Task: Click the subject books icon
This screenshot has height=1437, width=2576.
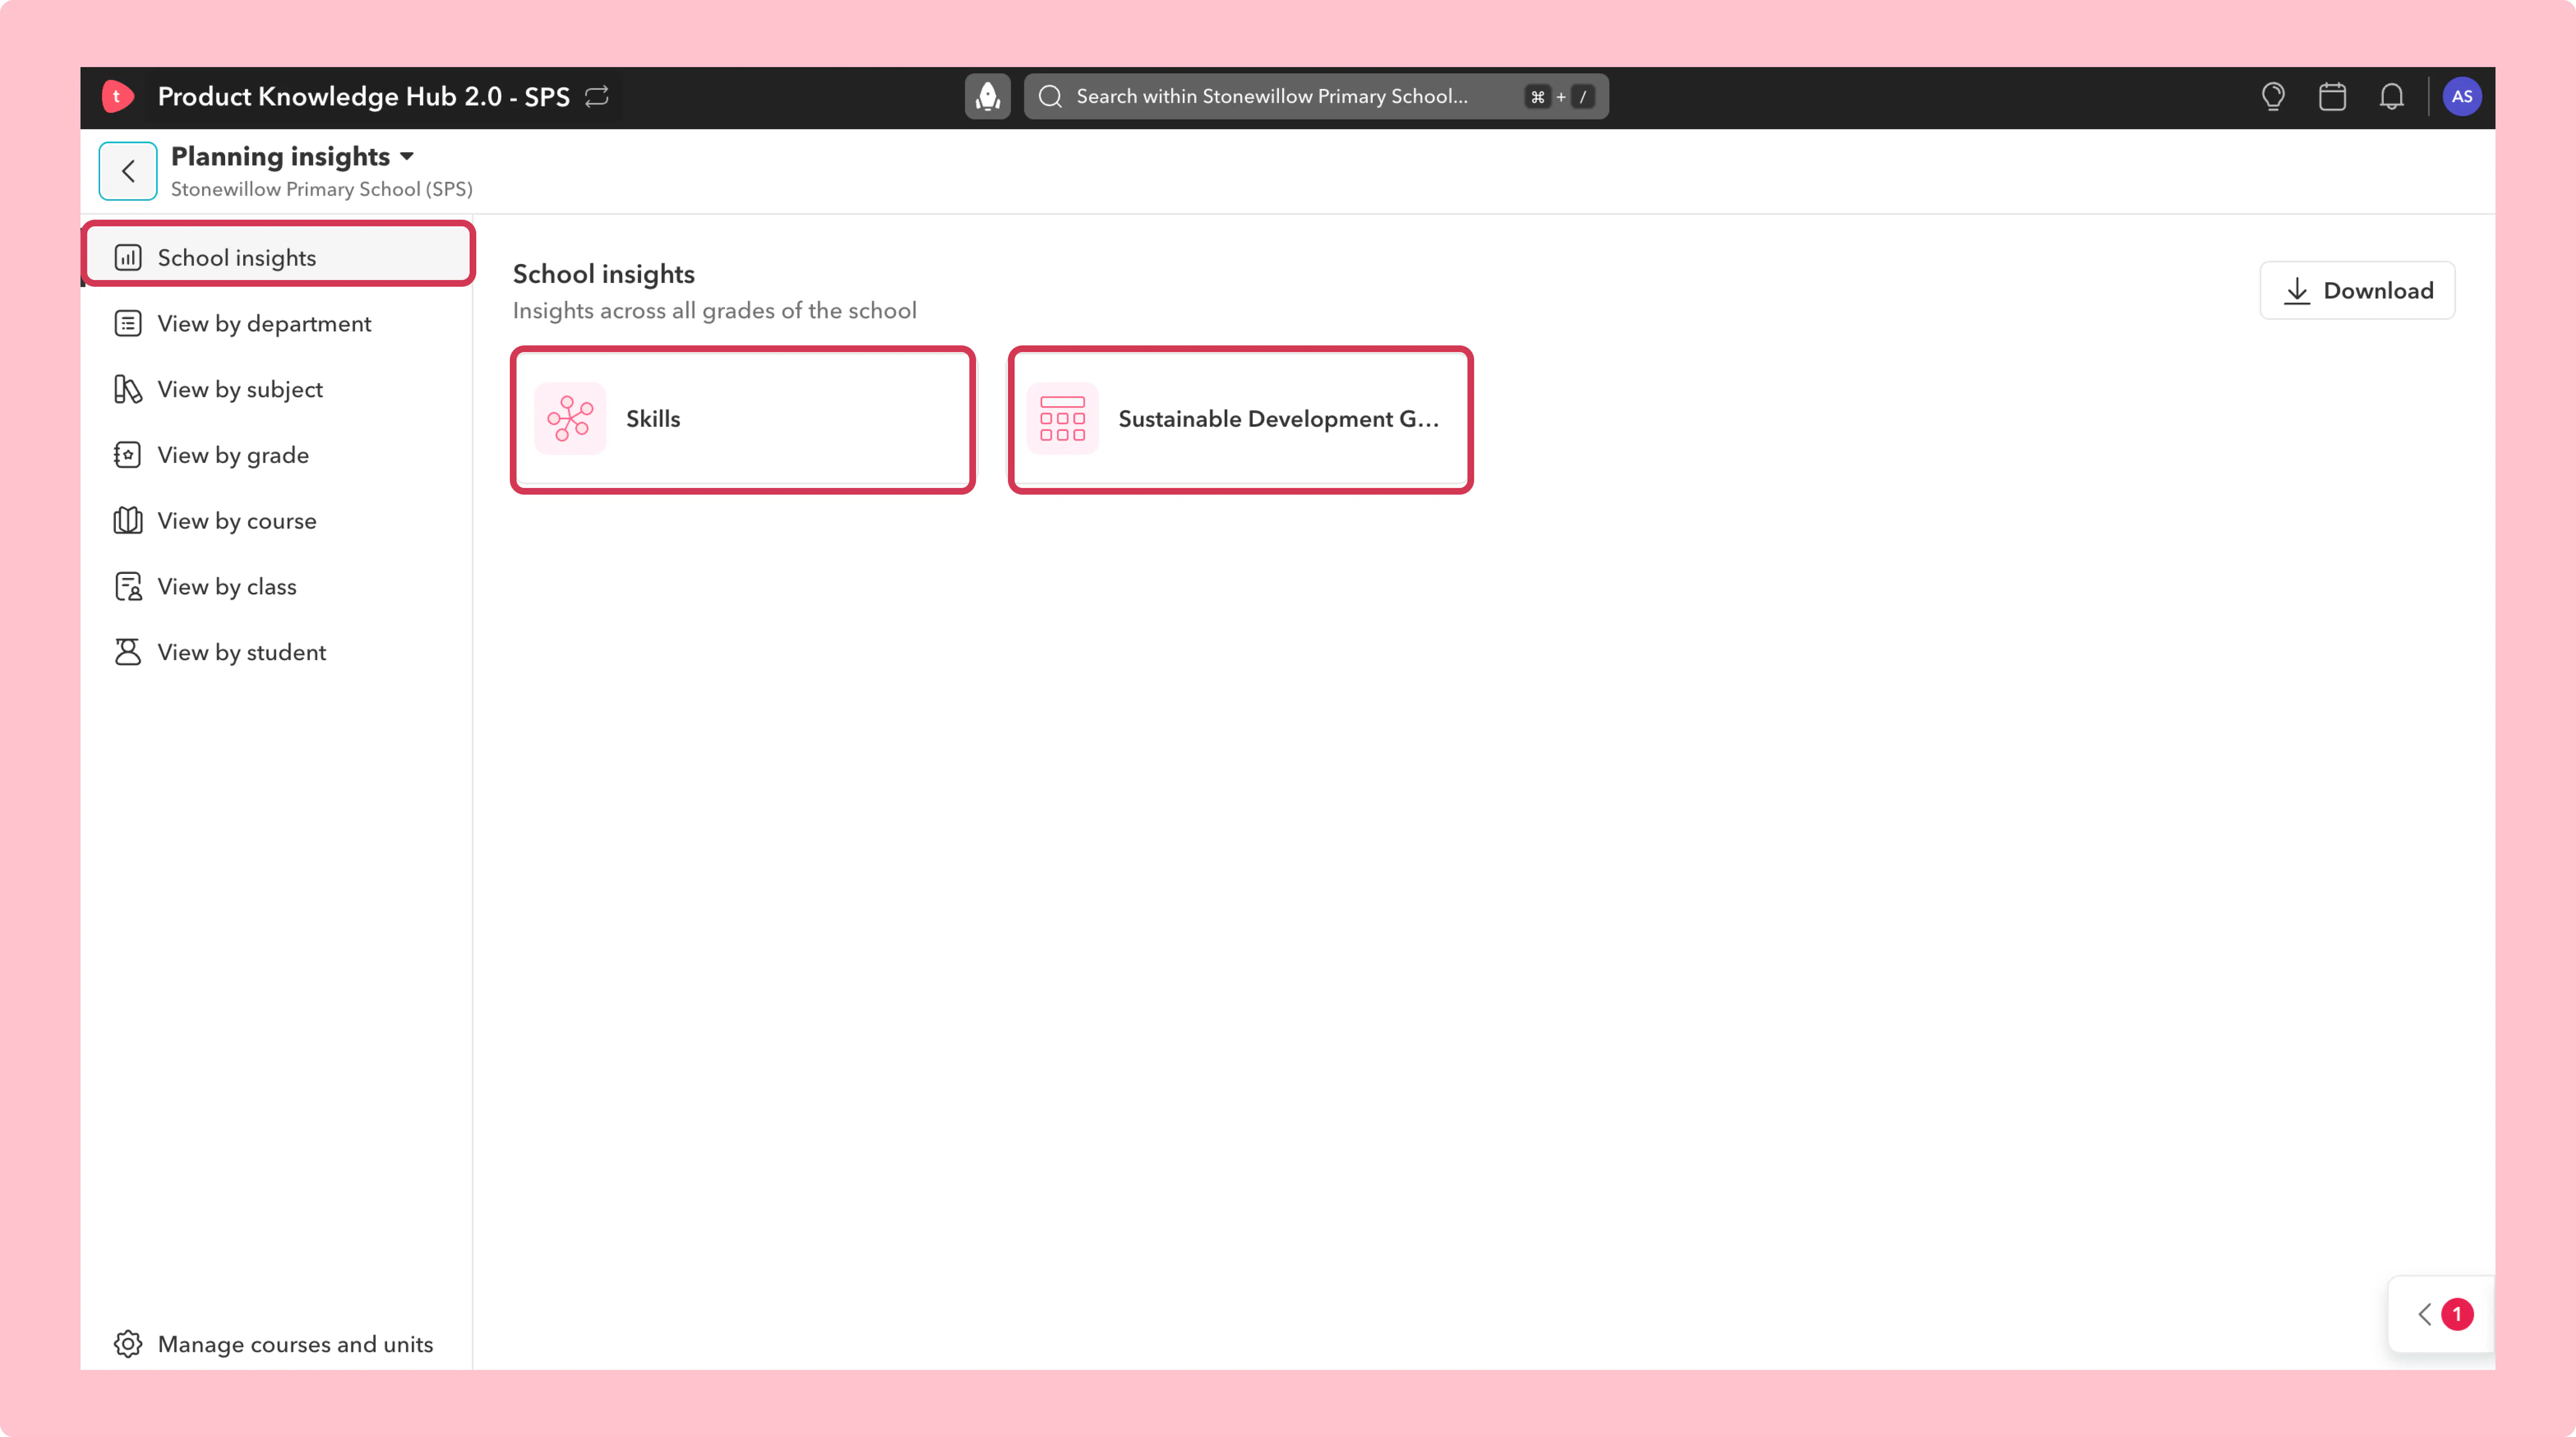Action: click(128, 389)
